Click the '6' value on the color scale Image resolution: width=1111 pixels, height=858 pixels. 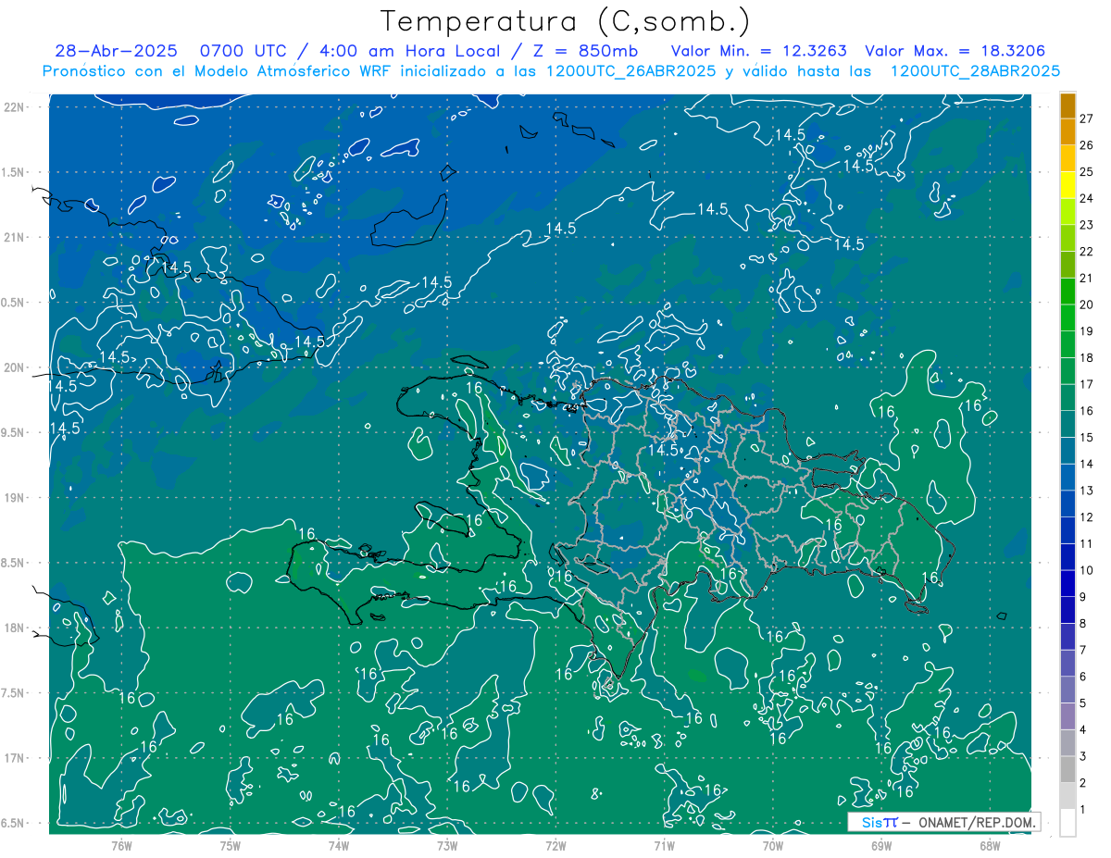1083,677
